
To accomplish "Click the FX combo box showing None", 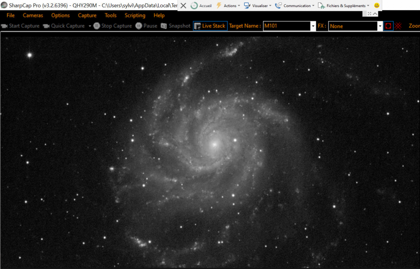I will (353, 26).
